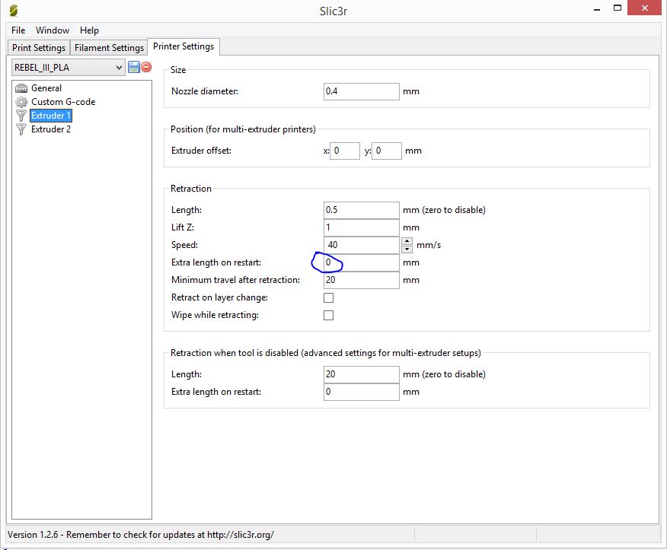Click the Nozzle diameter input field

[361, 91]
